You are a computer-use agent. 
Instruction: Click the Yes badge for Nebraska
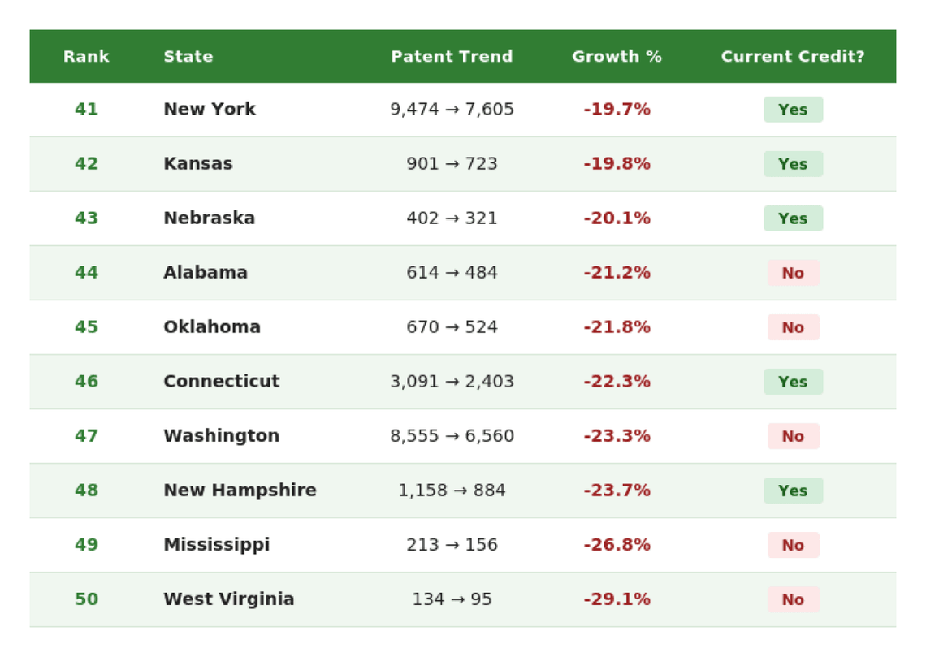pos(793,218)
